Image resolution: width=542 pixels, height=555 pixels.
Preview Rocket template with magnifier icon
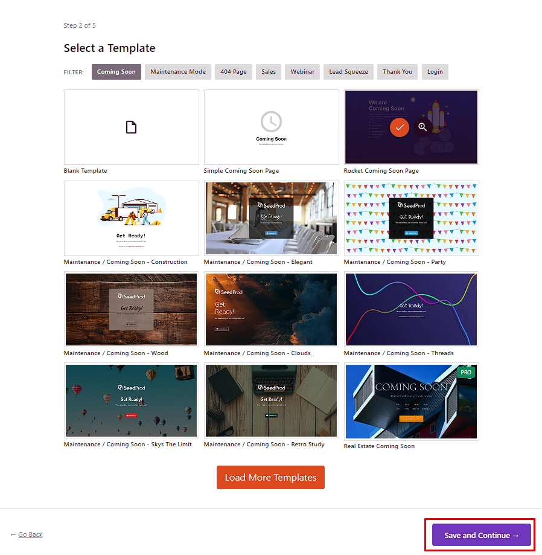point(422,127)
